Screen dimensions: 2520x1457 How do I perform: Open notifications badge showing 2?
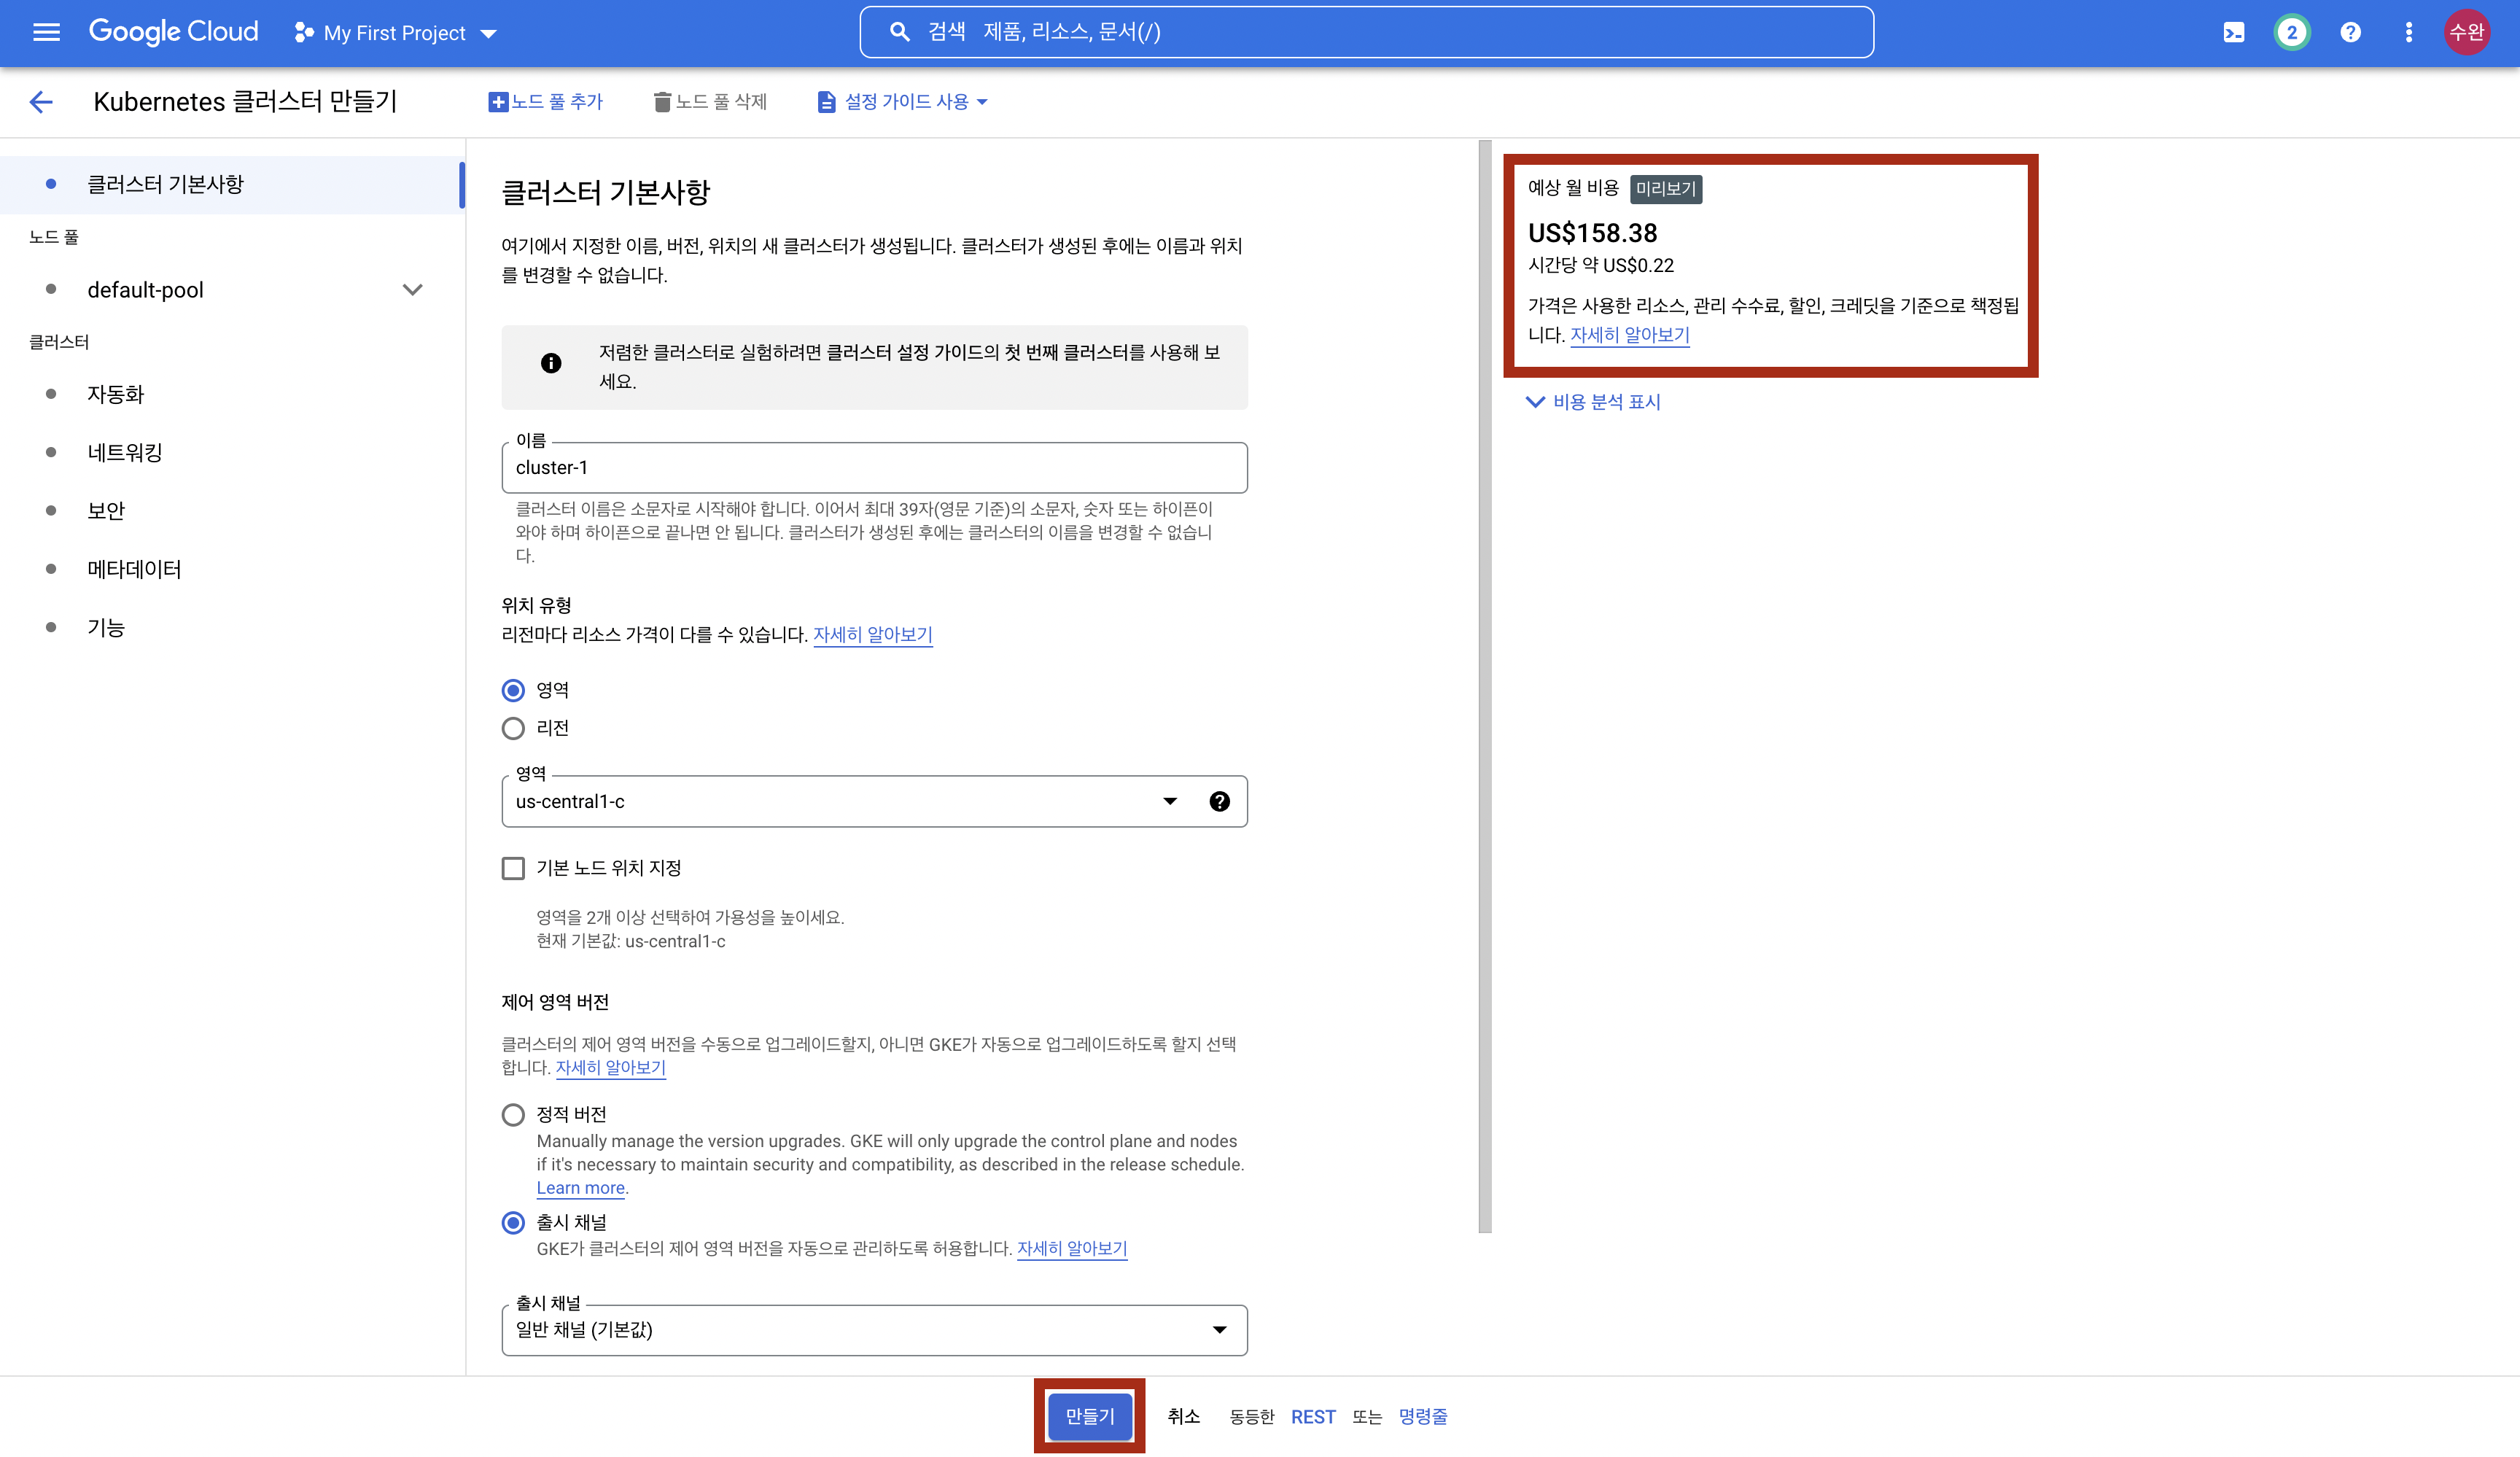2291,32
